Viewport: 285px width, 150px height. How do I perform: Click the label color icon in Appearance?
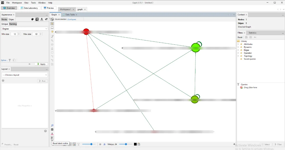(42, 19)
